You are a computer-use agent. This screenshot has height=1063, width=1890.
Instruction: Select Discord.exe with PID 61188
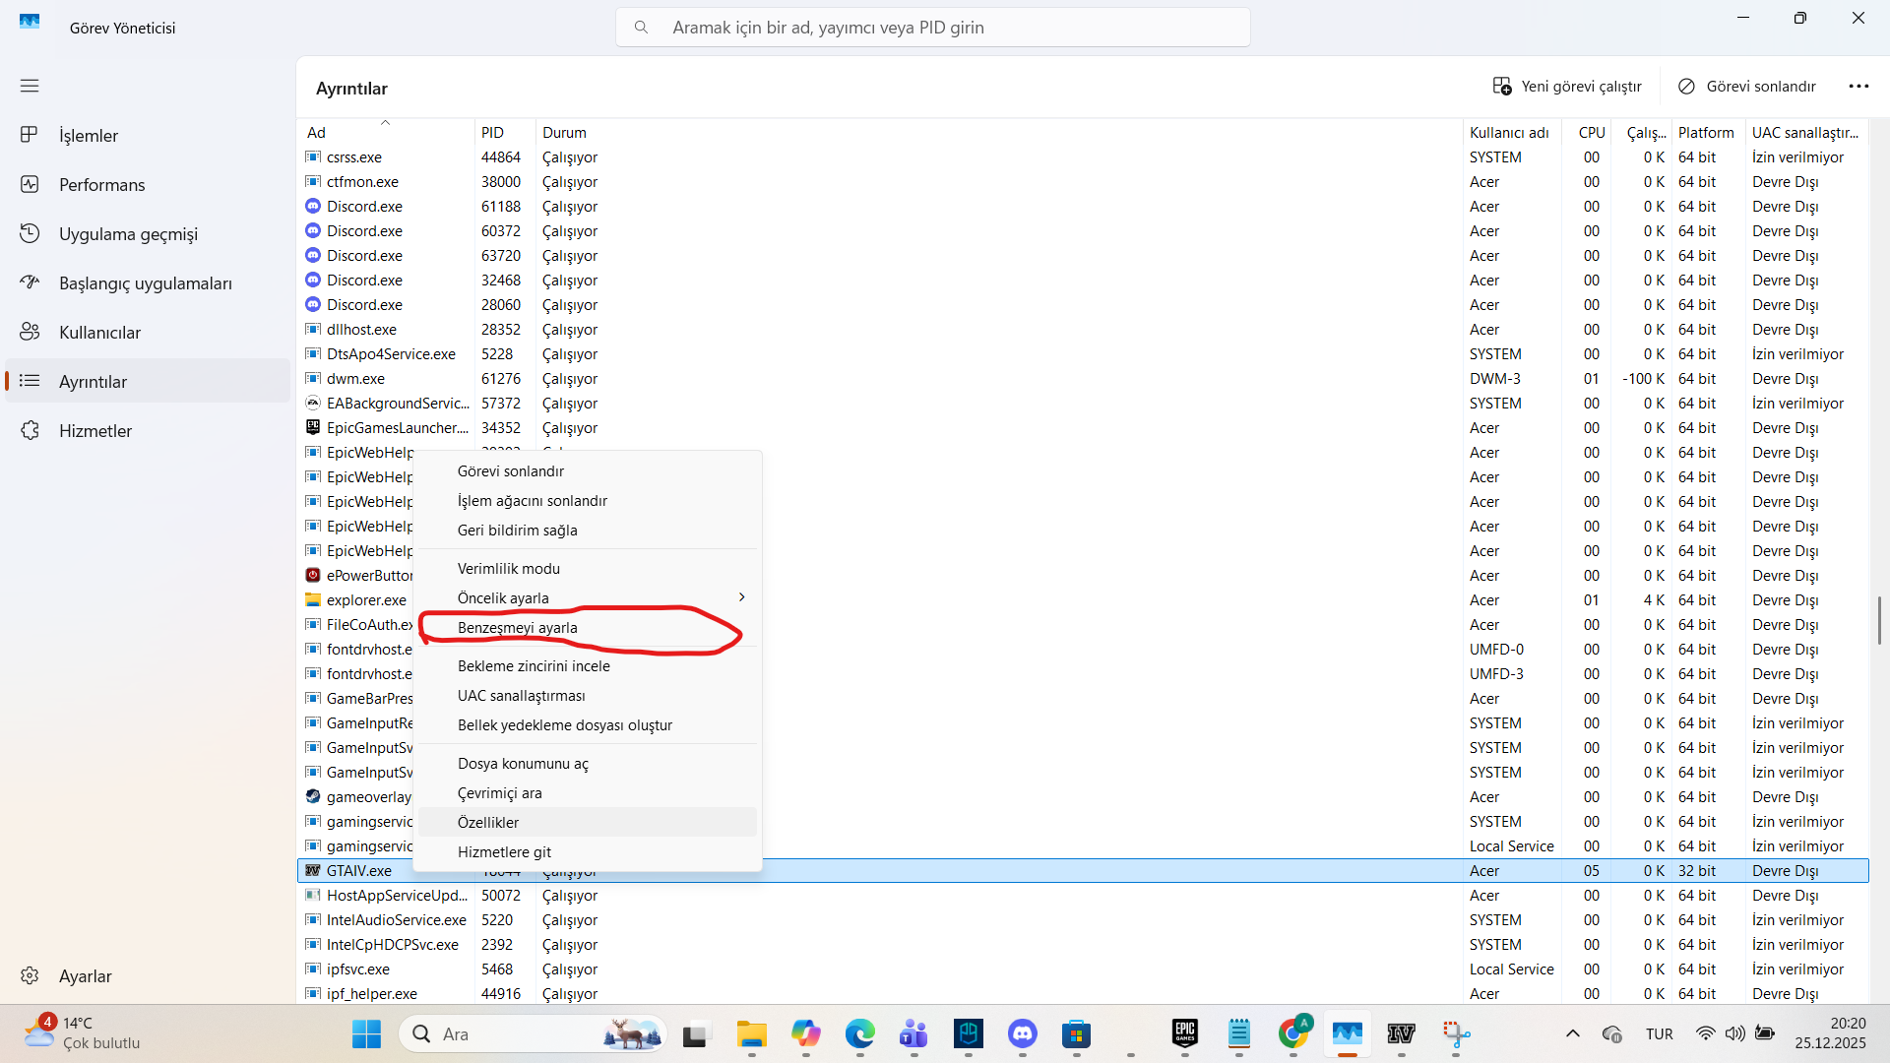coord(1083,207)
